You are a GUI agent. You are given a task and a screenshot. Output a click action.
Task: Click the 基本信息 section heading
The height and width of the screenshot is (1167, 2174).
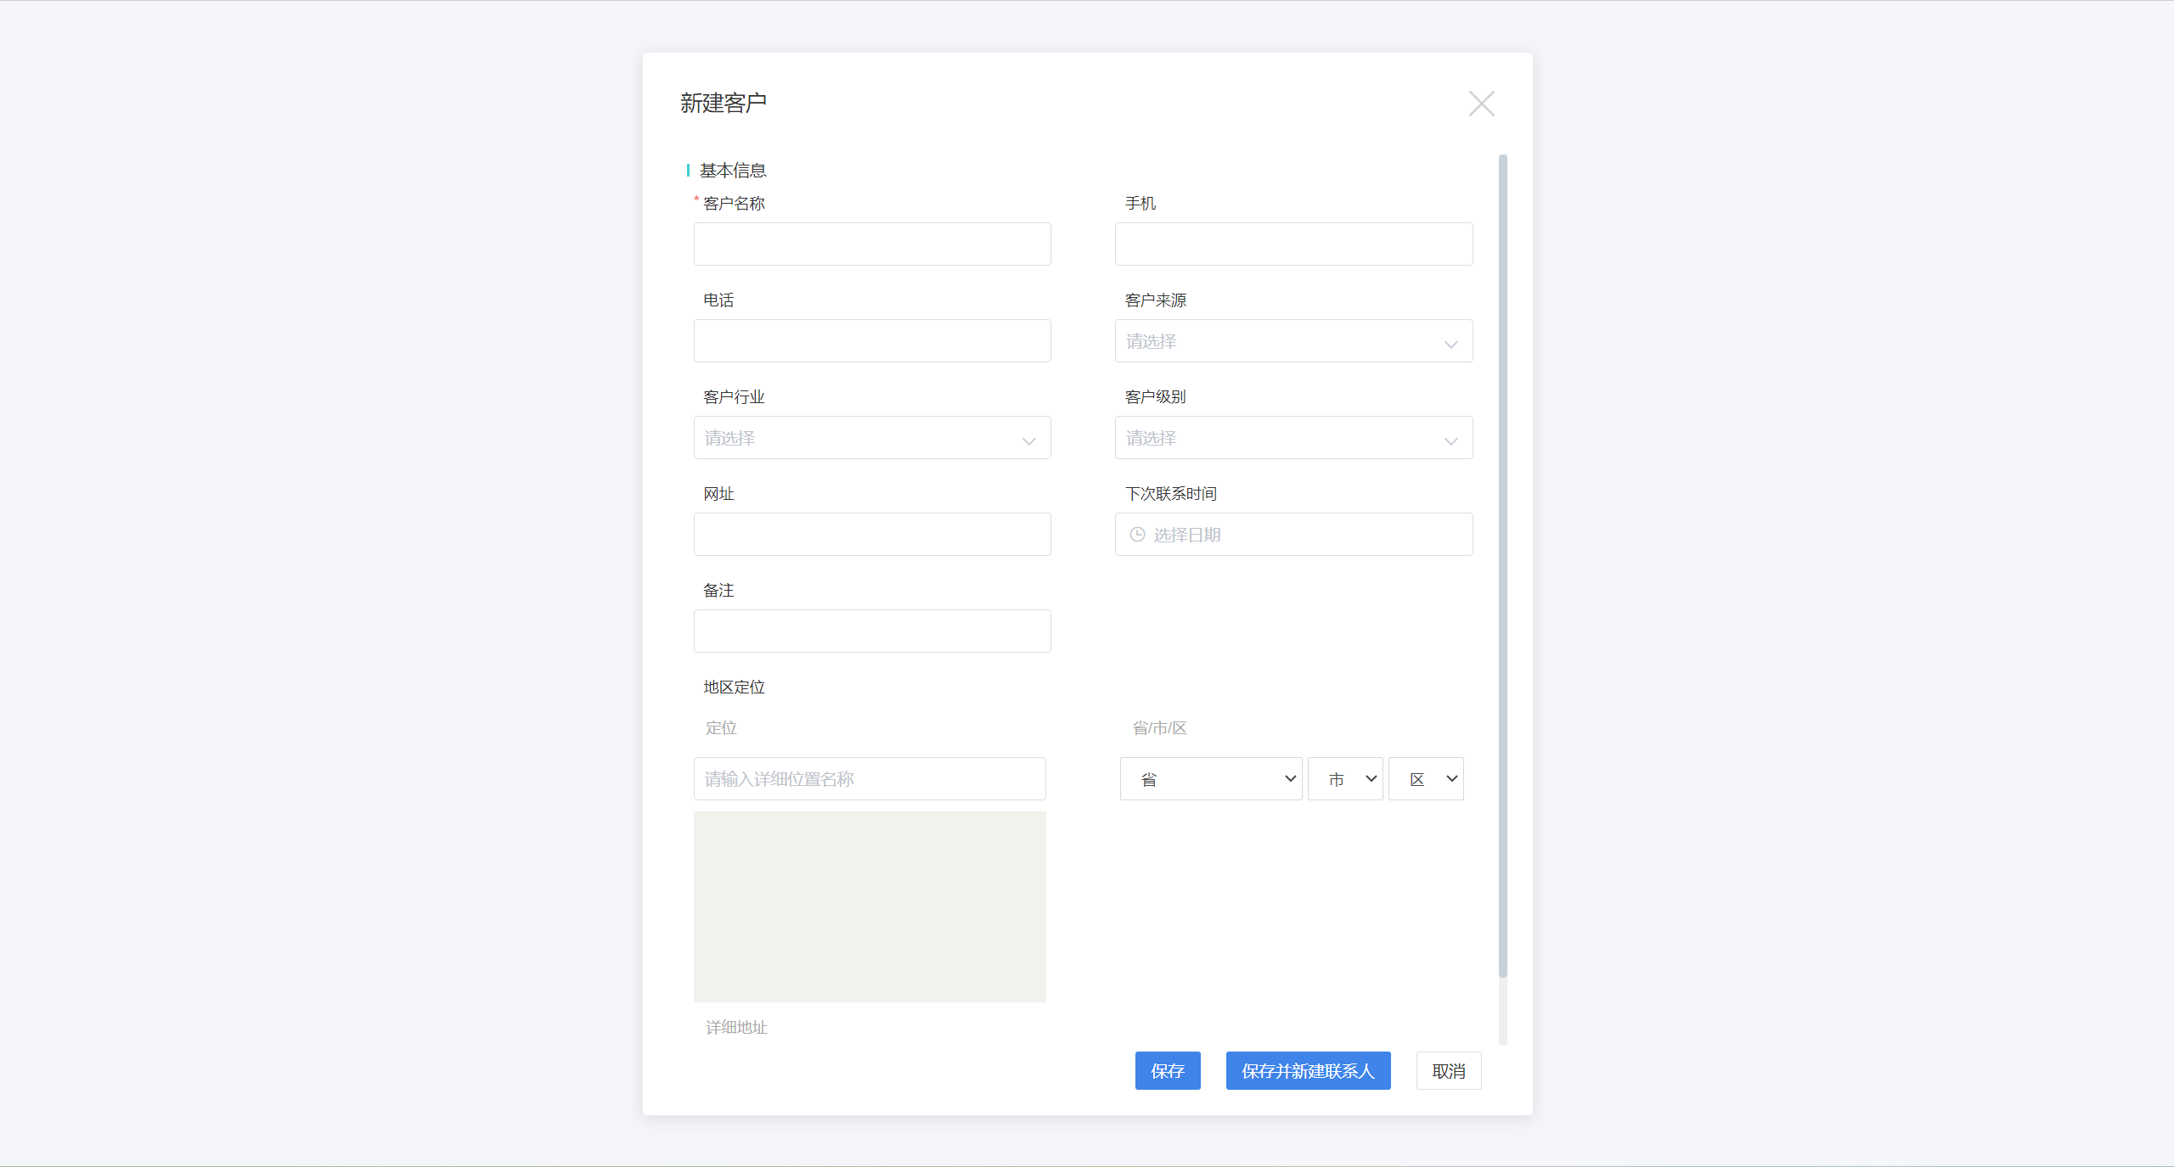pos(733,171)
